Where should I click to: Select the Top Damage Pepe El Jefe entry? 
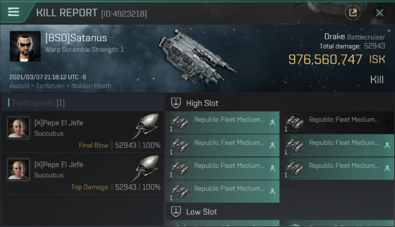click(x=83, y=174)
